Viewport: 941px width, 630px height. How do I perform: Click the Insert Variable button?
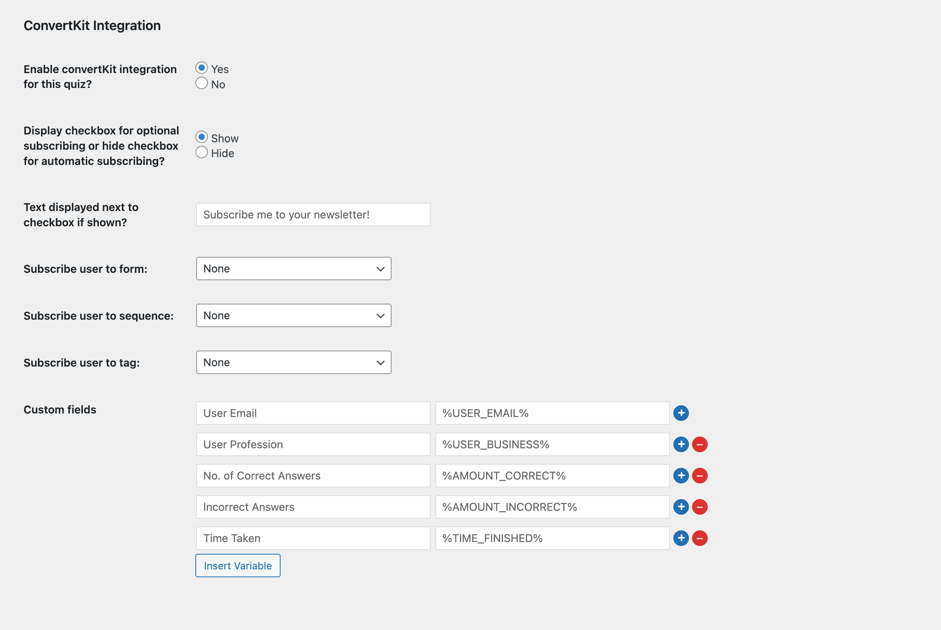click(x=238, y=566)
